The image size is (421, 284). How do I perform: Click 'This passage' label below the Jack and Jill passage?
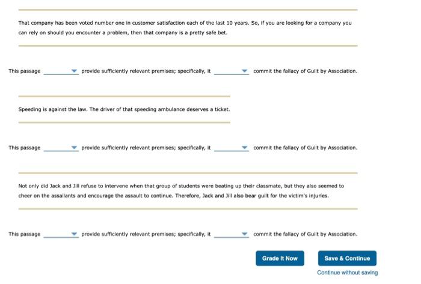25,234
